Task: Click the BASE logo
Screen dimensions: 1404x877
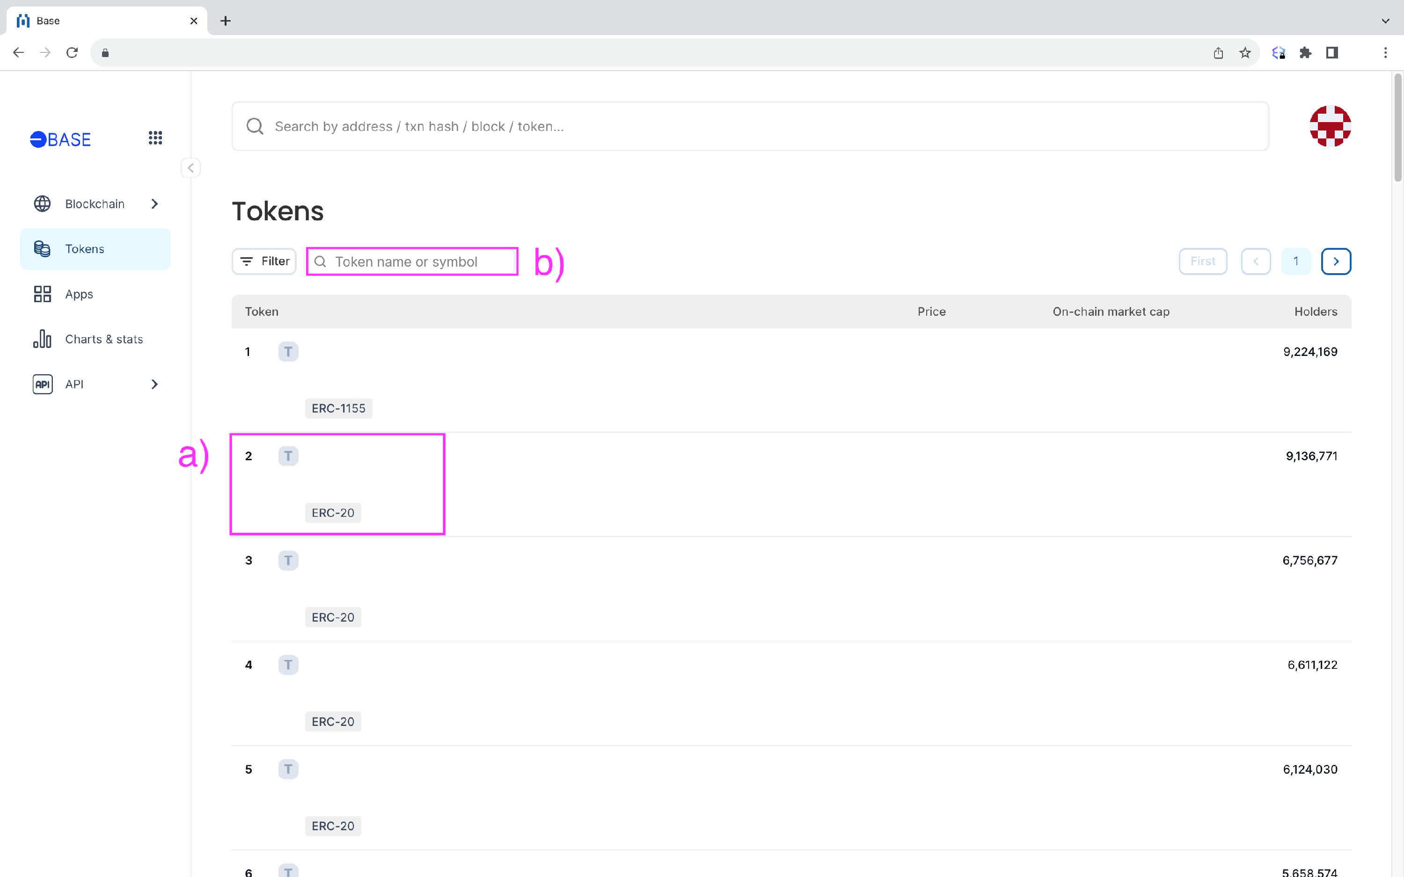Action: coord(60,140)
